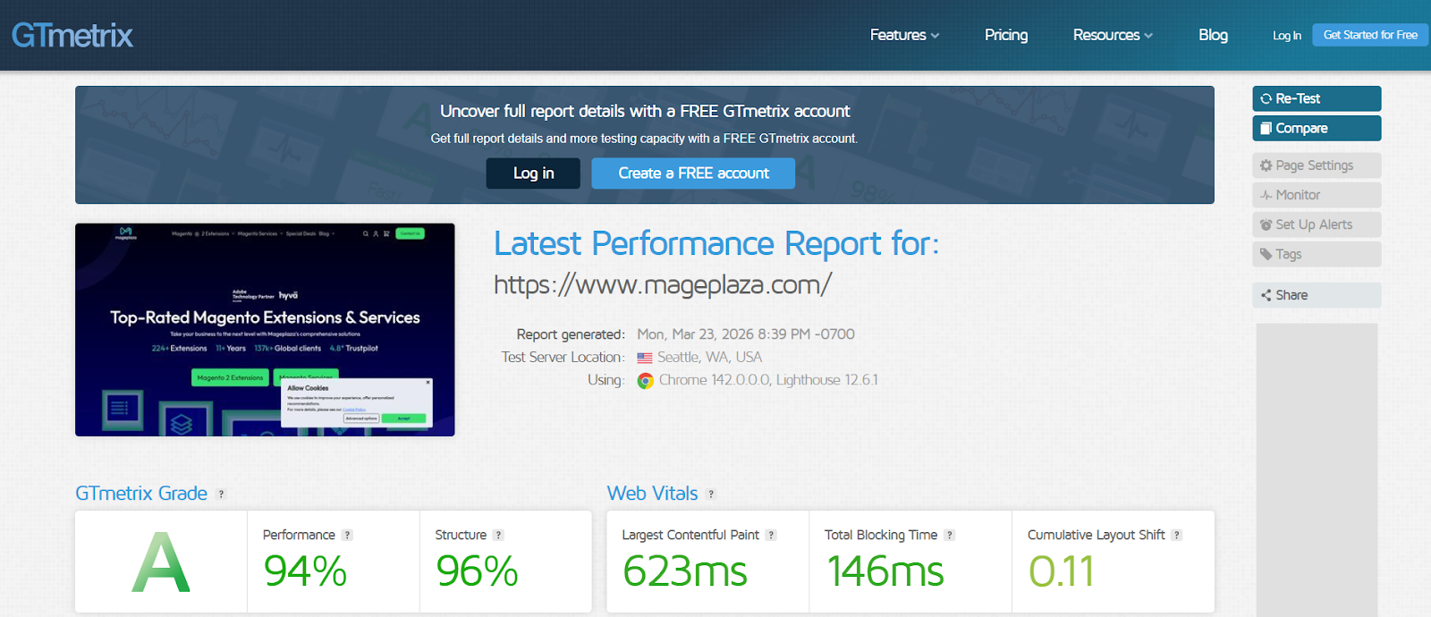Click the Re-Test refresh icon

(x=1266, y=98)
